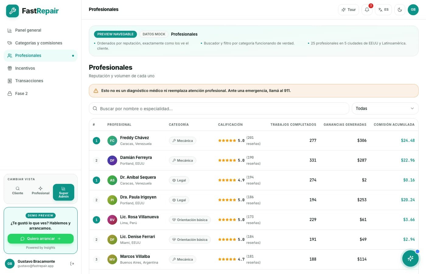Click the COMISIÓN ACUMULADA column header
426x274 pixels.
point(394,125)
